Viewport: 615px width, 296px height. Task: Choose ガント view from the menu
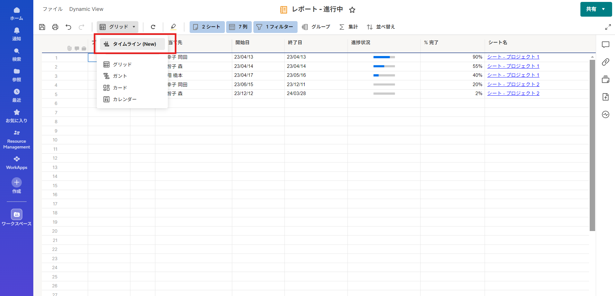[120, 76]
